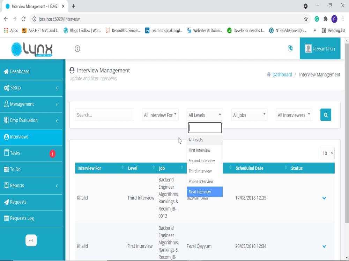Viewport: 349px width, 261px height.
Task: Close the Interview Management tab
Action: click(63, 6)
